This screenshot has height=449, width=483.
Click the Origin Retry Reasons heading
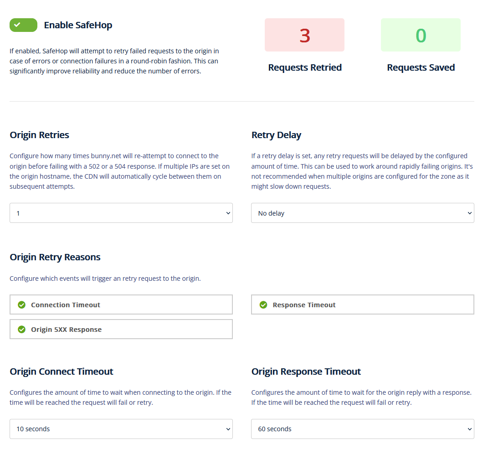(x=55, y=257)
